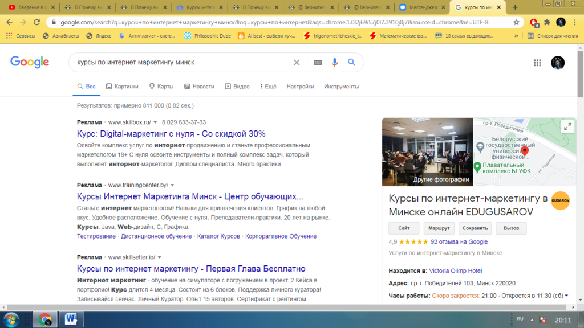Open the Digital-маркетинг с нуля result
Screen dimensions: 584x328
[x=171, y=134]
